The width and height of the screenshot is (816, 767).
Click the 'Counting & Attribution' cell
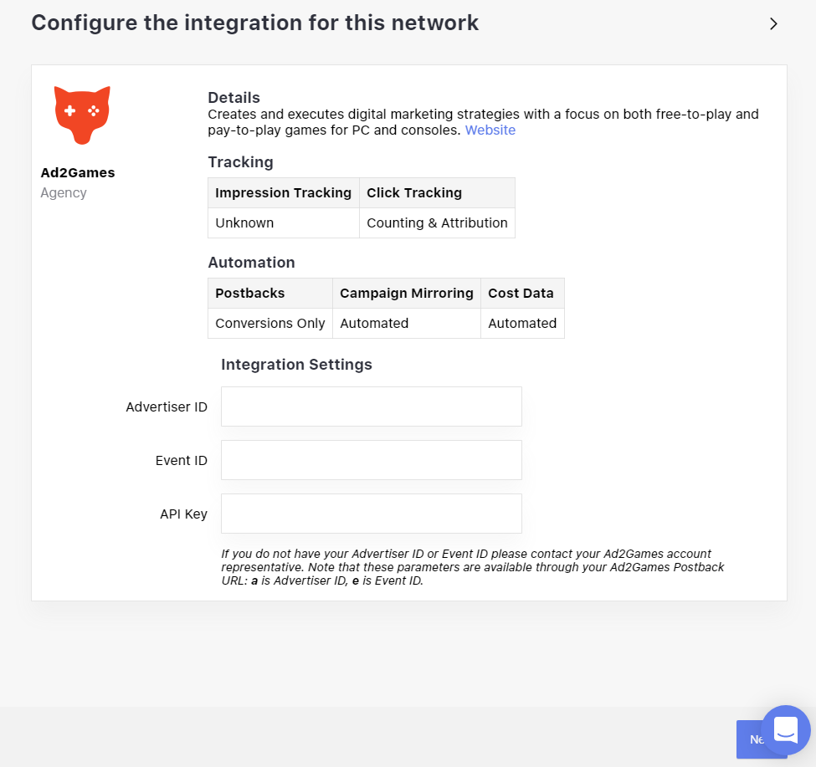click(x=437, y=223)
